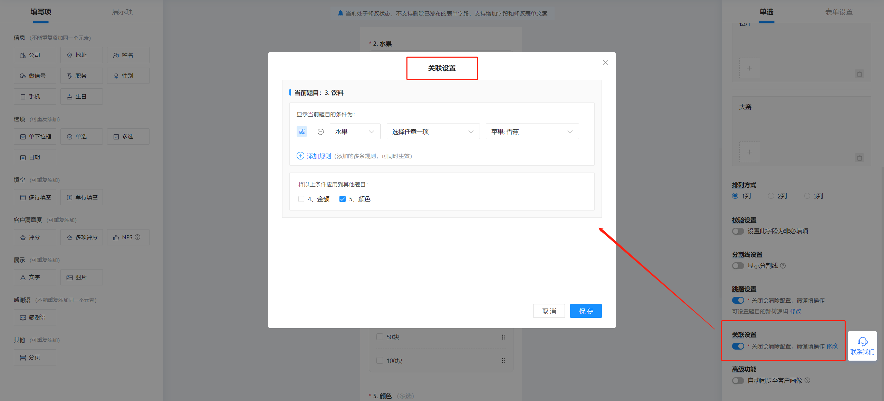884x401 pixels.
Task: Click 保存 to save association settings
Action: pyautogui.click(x=586, y=311)
